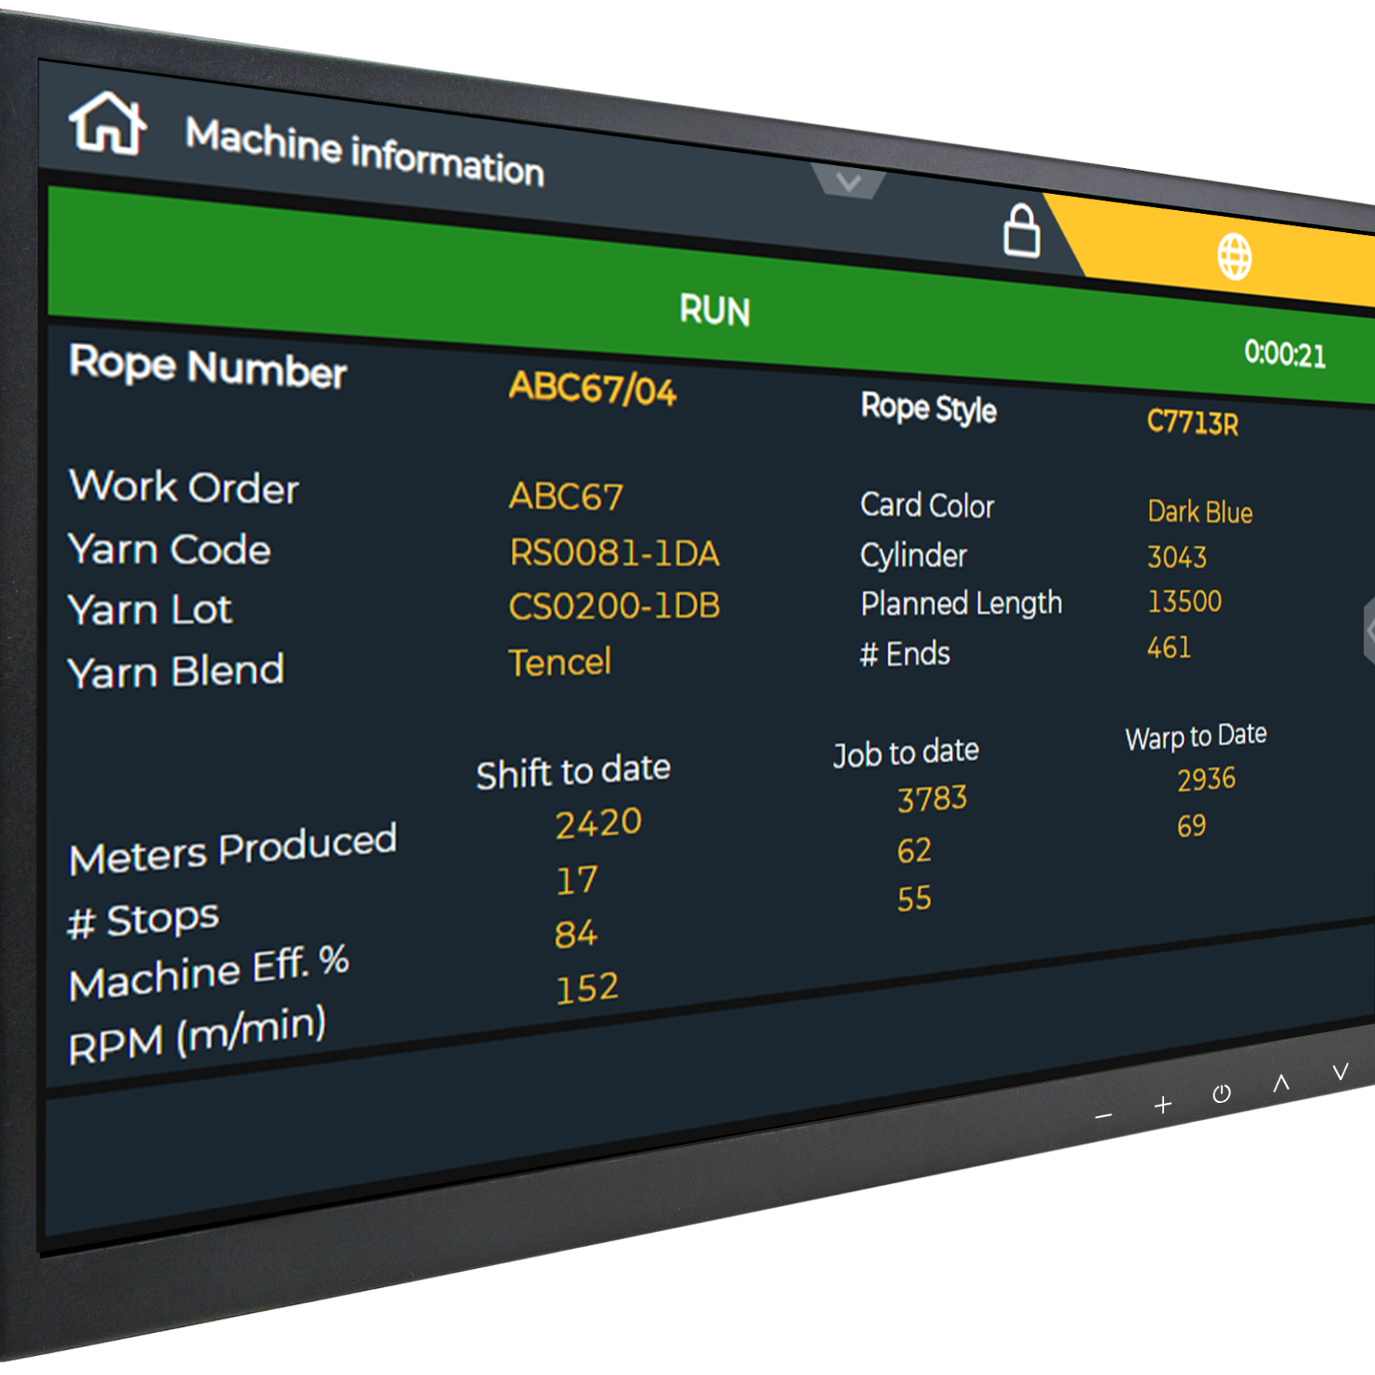The width and height of the screenshot is (1375, 1375).
Task: Go to the Home screen icon
Action: [x=108, y=124]
